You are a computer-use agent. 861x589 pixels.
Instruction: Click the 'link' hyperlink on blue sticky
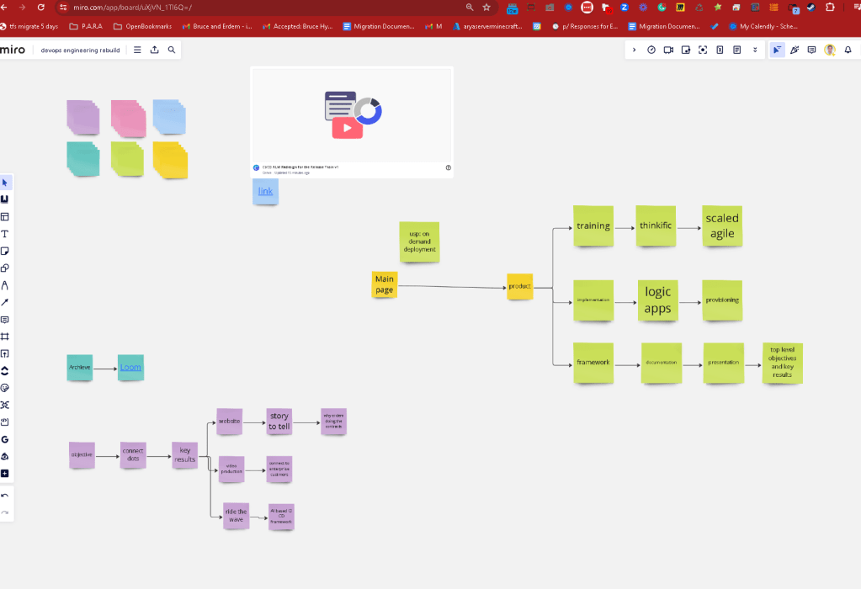coord(265,191)
